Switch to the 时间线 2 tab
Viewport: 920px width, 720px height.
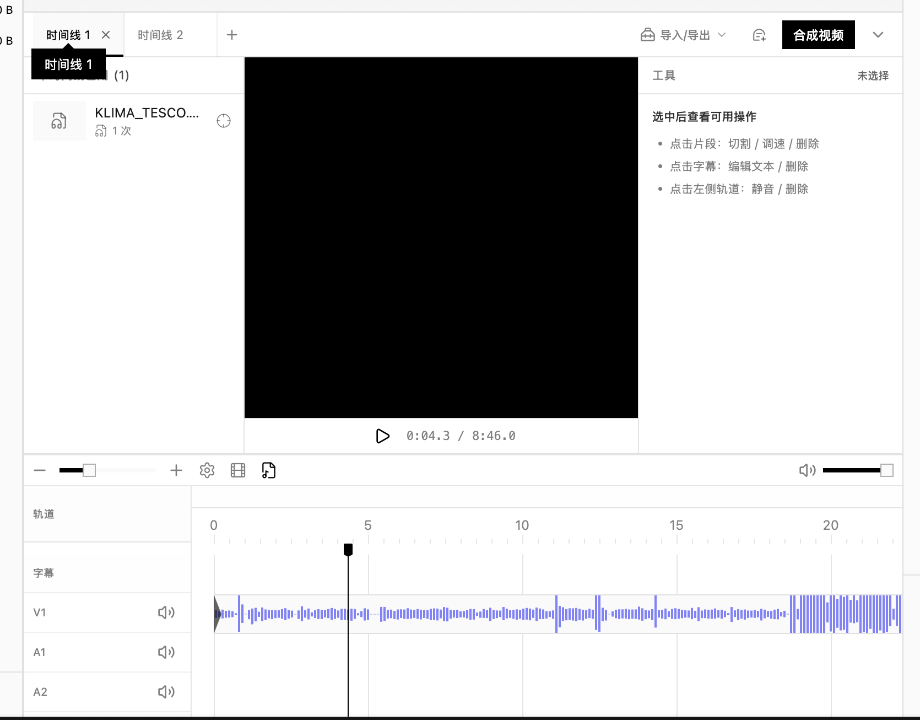(160, 35)
